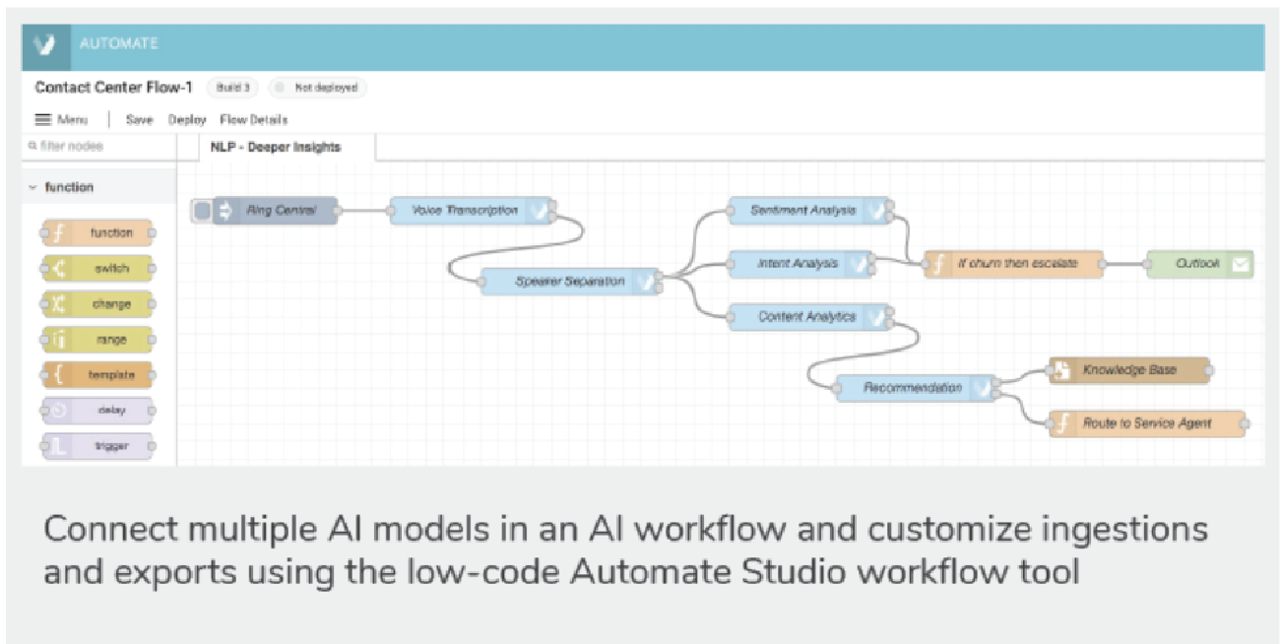Select the template node in palette
The height and width of the screenshot is (644, 1282).
[98, 375]
